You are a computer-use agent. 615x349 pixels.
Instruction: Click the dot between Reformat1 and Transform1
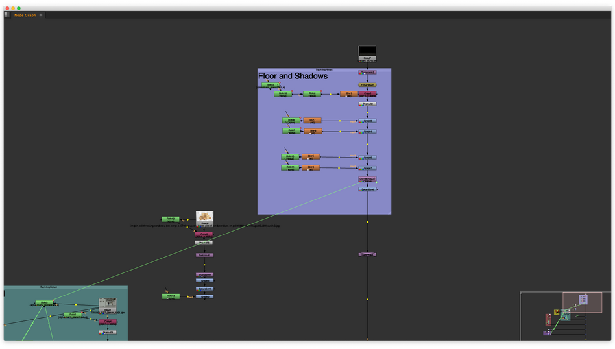[205, 265]
